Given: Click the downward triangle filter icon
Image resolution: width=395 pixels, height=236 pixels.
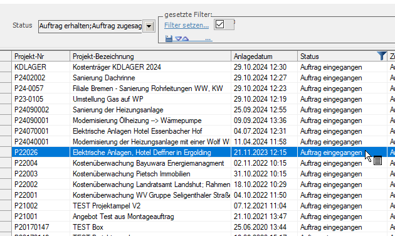Looking at the screenshot, I should [x=179, y=38].
